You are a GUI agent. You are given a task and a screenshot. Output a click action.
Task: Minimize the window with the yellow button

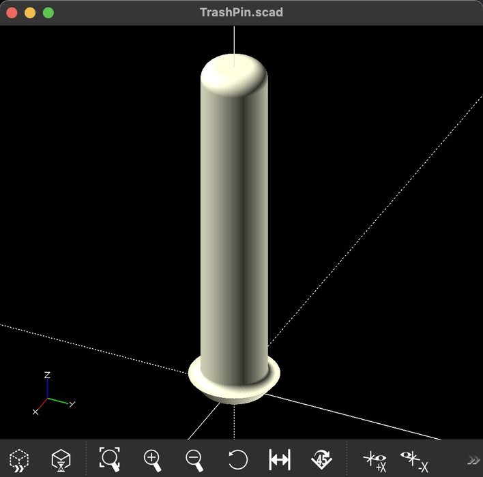tap(30, 12)
